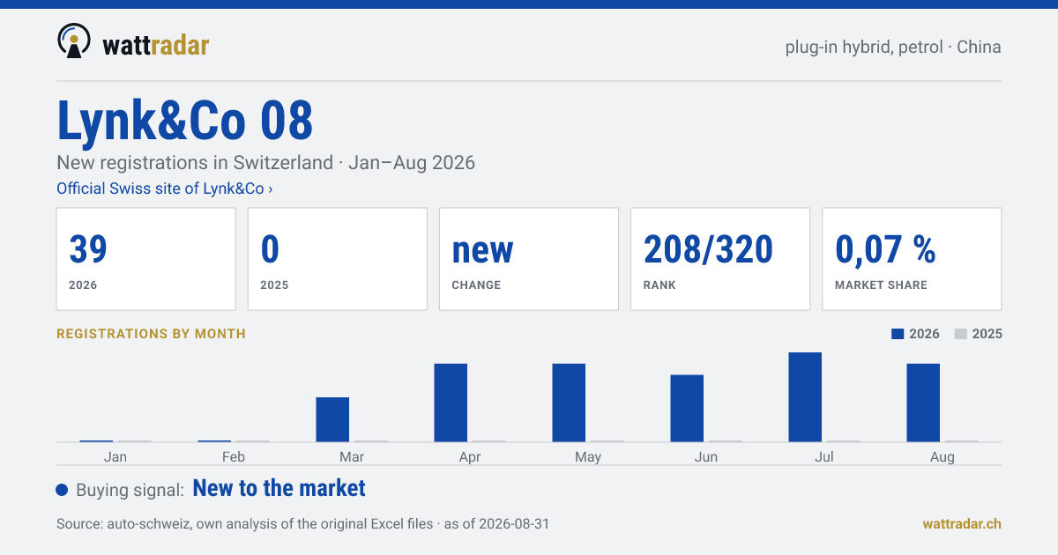1058x555 pixels.
Task: Click the 208/320 rank card
Action: [720, 259]
